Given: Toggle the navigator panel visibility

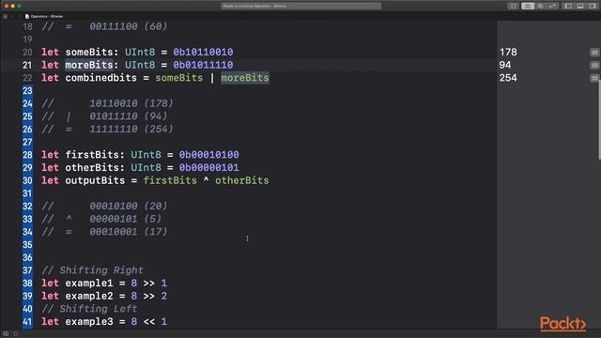Looking at the screenshot, I should [x=568, y=6].
